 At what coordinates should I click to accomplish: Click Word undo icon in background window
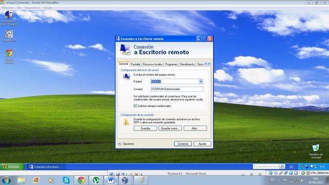123,174
